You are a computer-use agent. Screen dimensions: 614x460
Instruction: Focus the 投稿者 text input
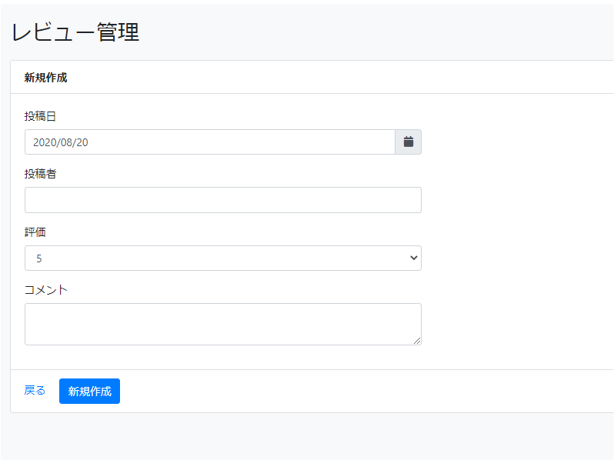point(223,200)
